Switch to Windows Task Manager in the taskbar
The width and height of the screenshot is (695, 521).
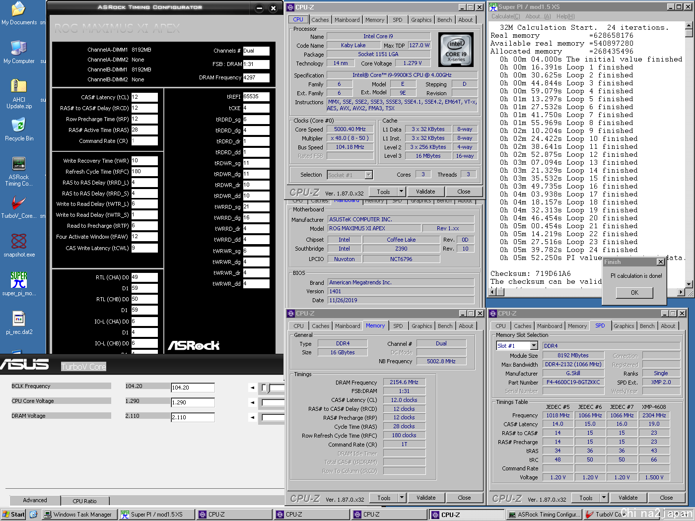(x=79, y=515)
